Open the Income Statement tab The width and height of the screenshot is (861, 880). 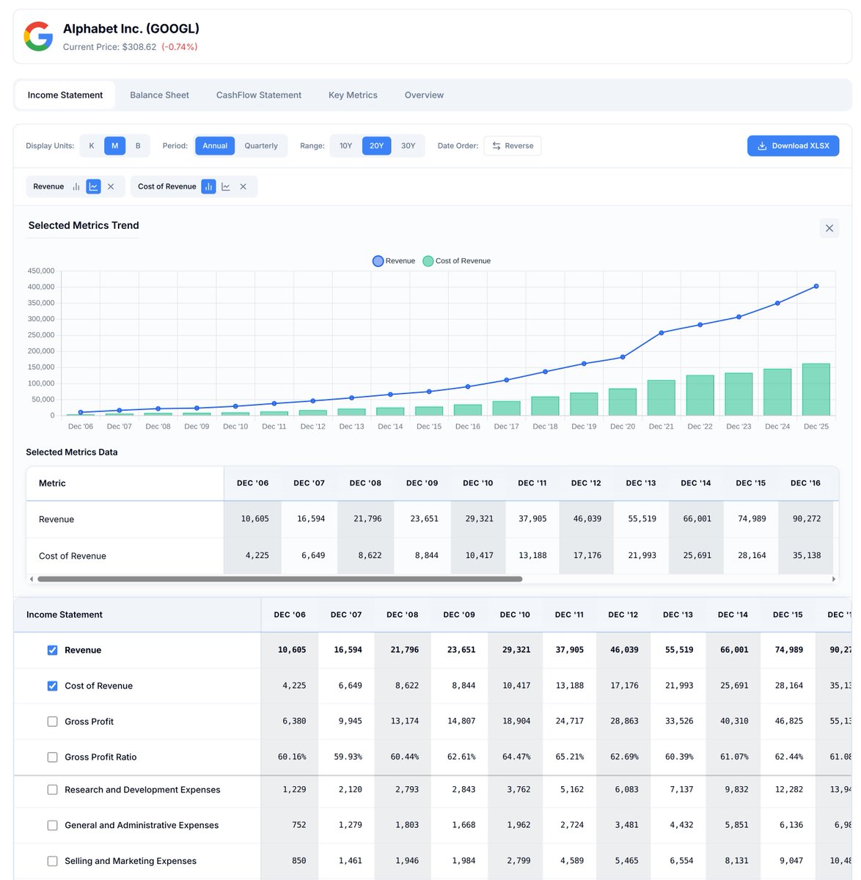point(65,95)
